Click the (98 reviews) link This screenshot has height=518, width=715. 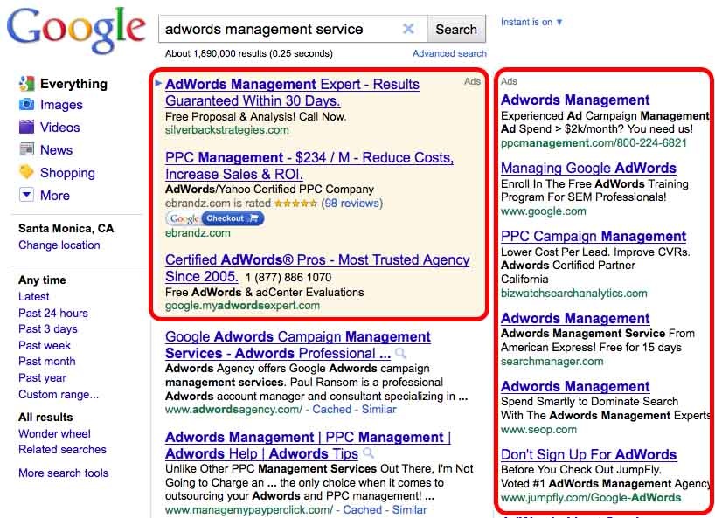(352, 204)
